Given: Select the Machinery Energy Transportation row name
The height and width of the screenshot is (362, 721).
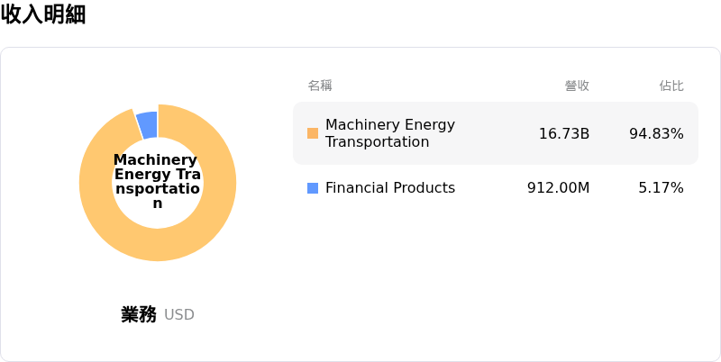Looking at the screenshot, I should click(x=389, y=133).
